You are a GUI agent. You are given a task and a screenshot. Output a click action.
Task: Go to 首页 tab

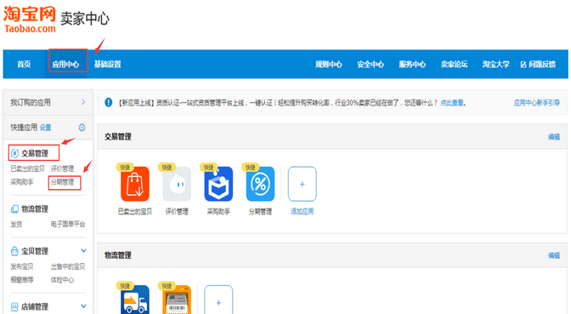tap(24, 65)
